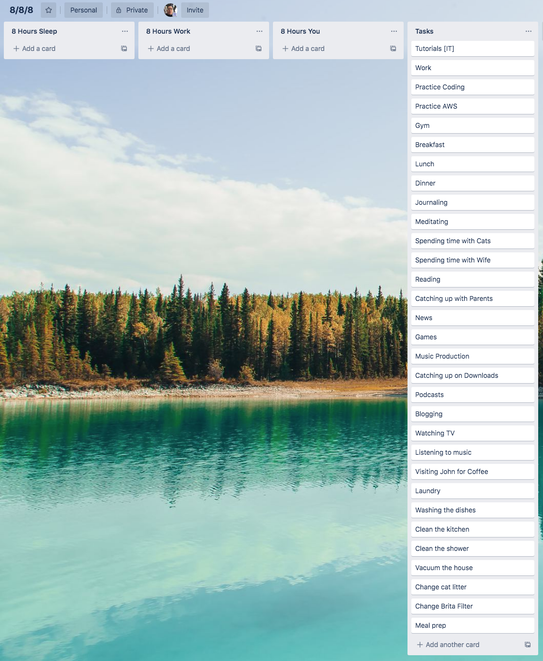Open the Clean the kitchen card

[473, 529]
